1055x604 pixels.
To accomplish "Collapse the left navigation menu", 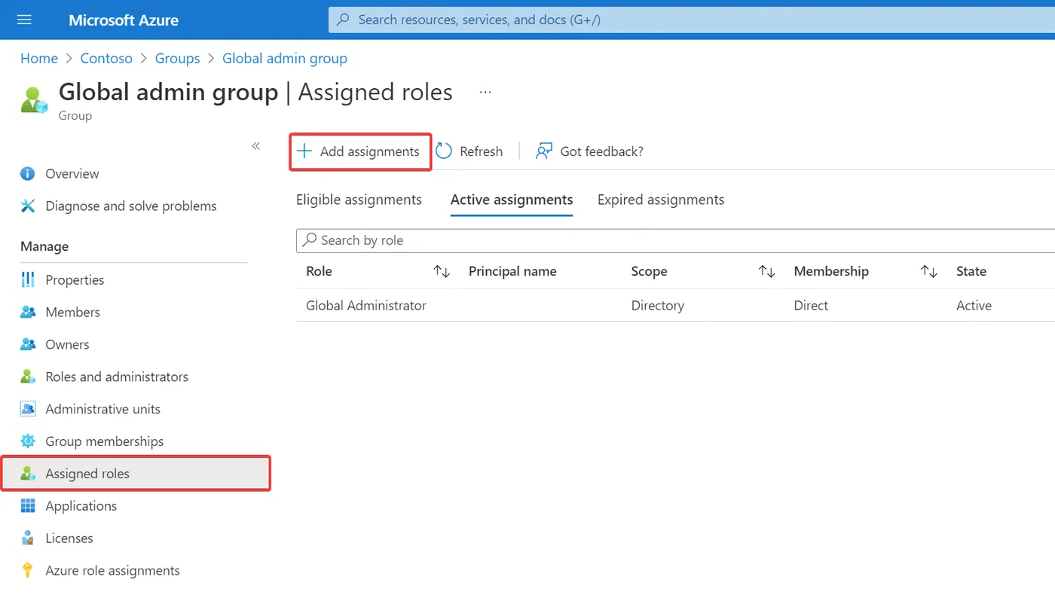I will [x=255, y=146].
